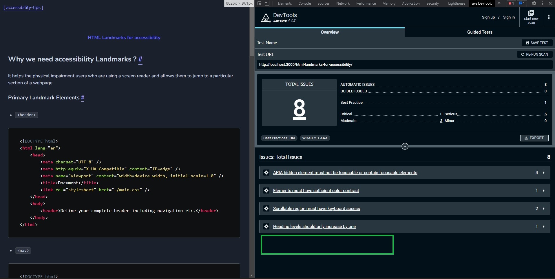This screenshot has height=279, width=555.
Task: Collapse the summary panel with the circled chevron
Action: [405, 146]
